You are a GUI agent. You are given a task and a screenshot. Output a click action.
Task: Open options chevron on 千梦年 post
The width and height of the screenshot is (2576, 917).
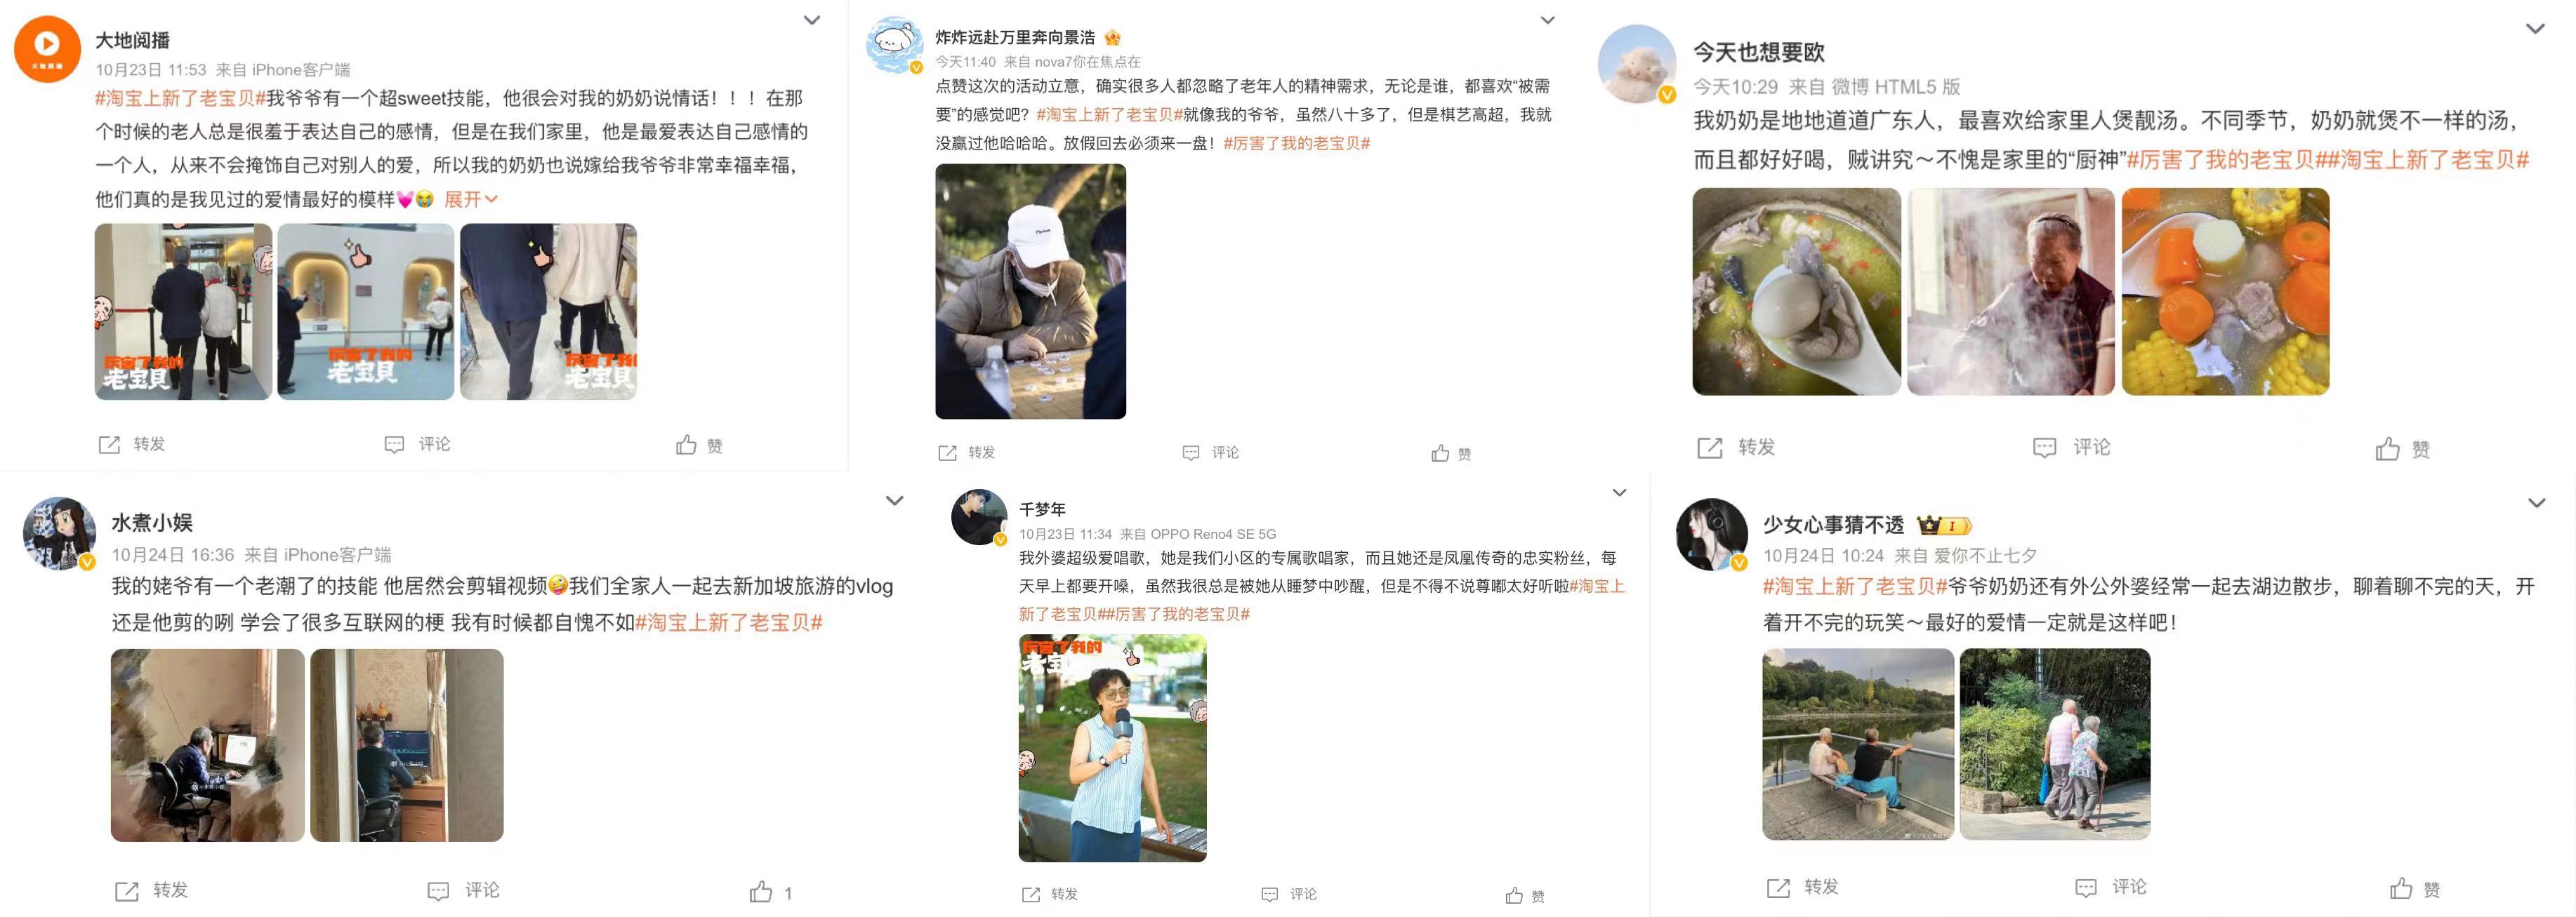[x=1619, y=493]
